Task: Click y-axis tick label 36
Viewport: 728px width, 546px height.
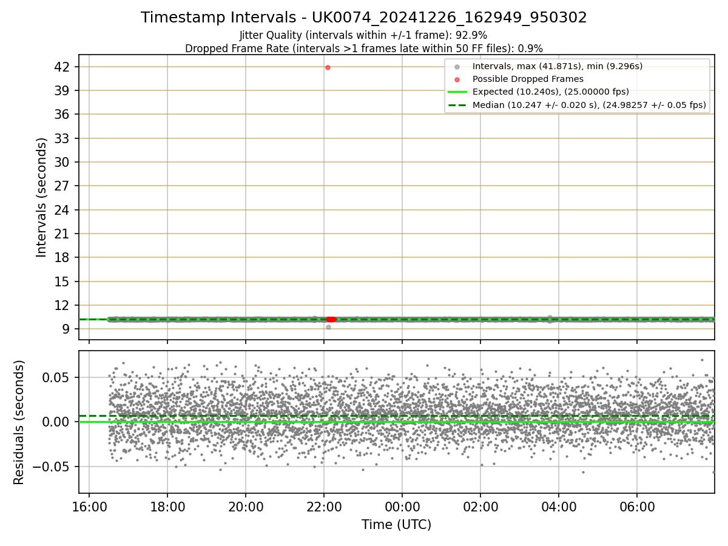Action: (x=62, y=114)
